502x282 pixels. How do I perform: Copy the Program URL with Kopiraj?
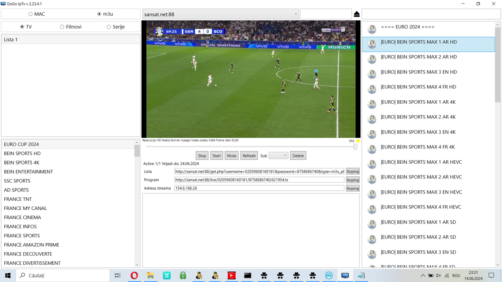click(353, 180)
